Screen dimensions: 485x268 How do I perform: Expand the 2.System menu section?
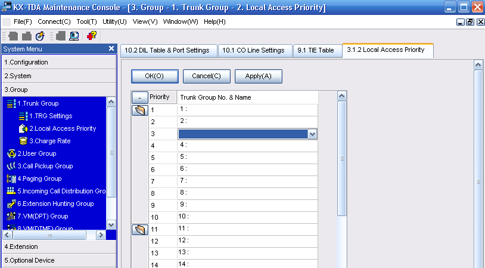pyautogui.click(x=59, y=76)
